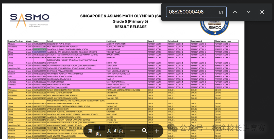Click India country cell
This screenshot has width=274, height=139.
[10, 76]
